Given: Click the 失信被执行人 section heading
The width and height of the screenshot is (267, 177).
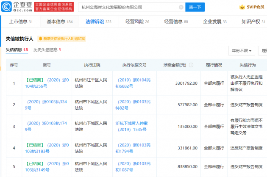Looking at the screenshot, I should tap(19, 39).
